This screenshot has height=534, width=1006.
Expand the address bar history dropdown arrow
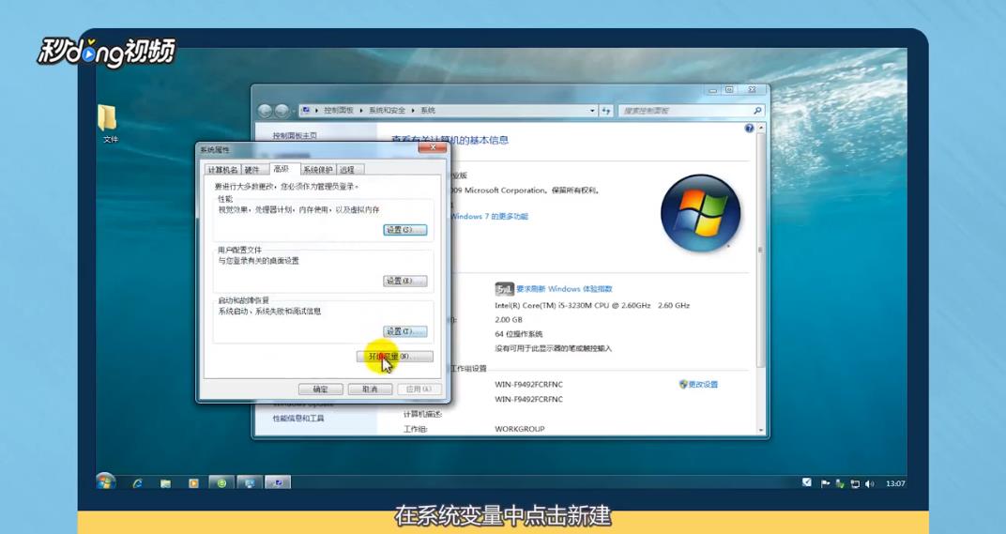pyautogui.click(x=592, y=111)
